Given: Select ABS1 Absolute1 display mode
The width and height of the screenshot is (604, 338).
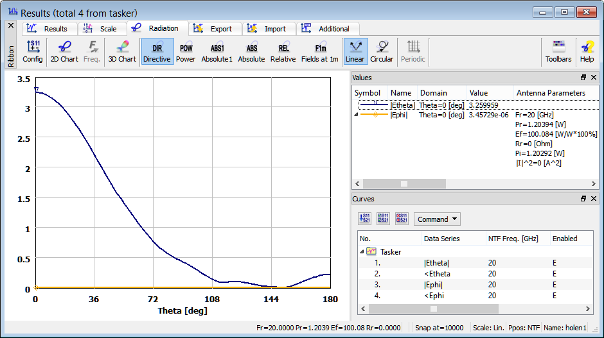Looking at the screenshot, I should coord(217,51).
